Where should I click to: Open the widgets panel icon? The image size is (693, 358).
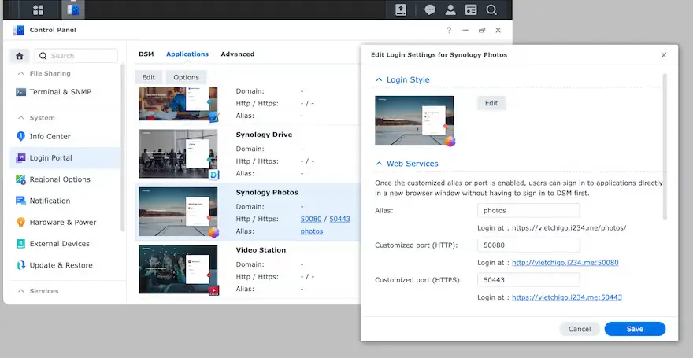pyautogui.click(x=471, y=10)
